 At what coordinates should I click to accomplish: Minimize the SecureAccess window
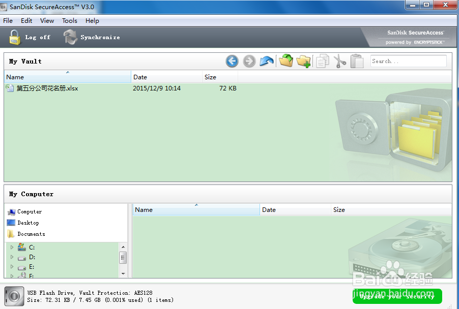413,5
